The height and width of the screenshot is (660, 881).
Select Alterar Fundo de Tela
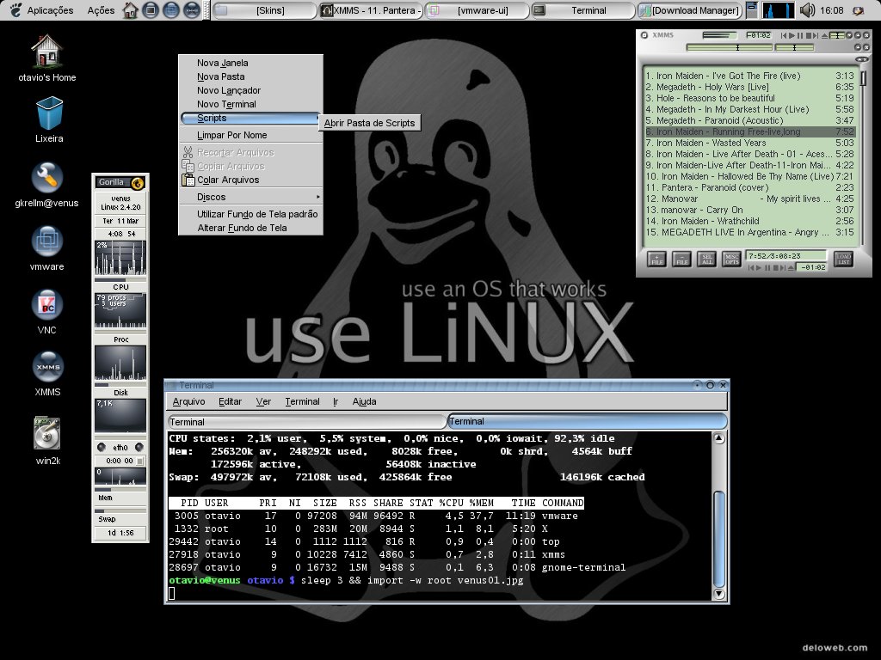click(x=250, y=228)
